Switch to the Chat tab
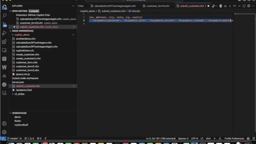Image resolution: width=256 pixels, height=144 pixels. (x=81, y=6)
